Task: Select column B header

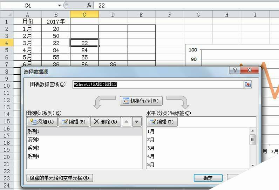Action: pyautogui.click(x=56, y=15)
